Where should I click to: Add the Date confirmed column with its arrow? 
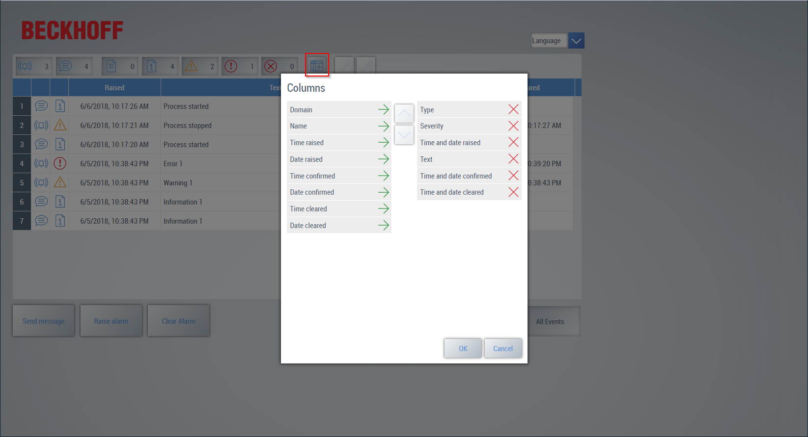pos(383,192)
